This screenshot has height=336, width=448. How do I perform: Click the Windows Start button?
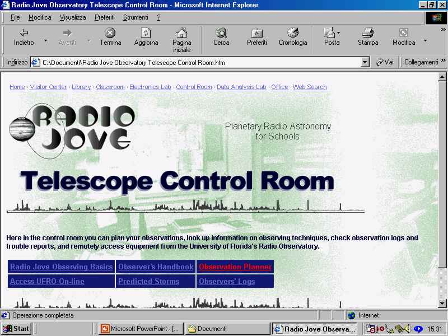click(x=16, y=329)
